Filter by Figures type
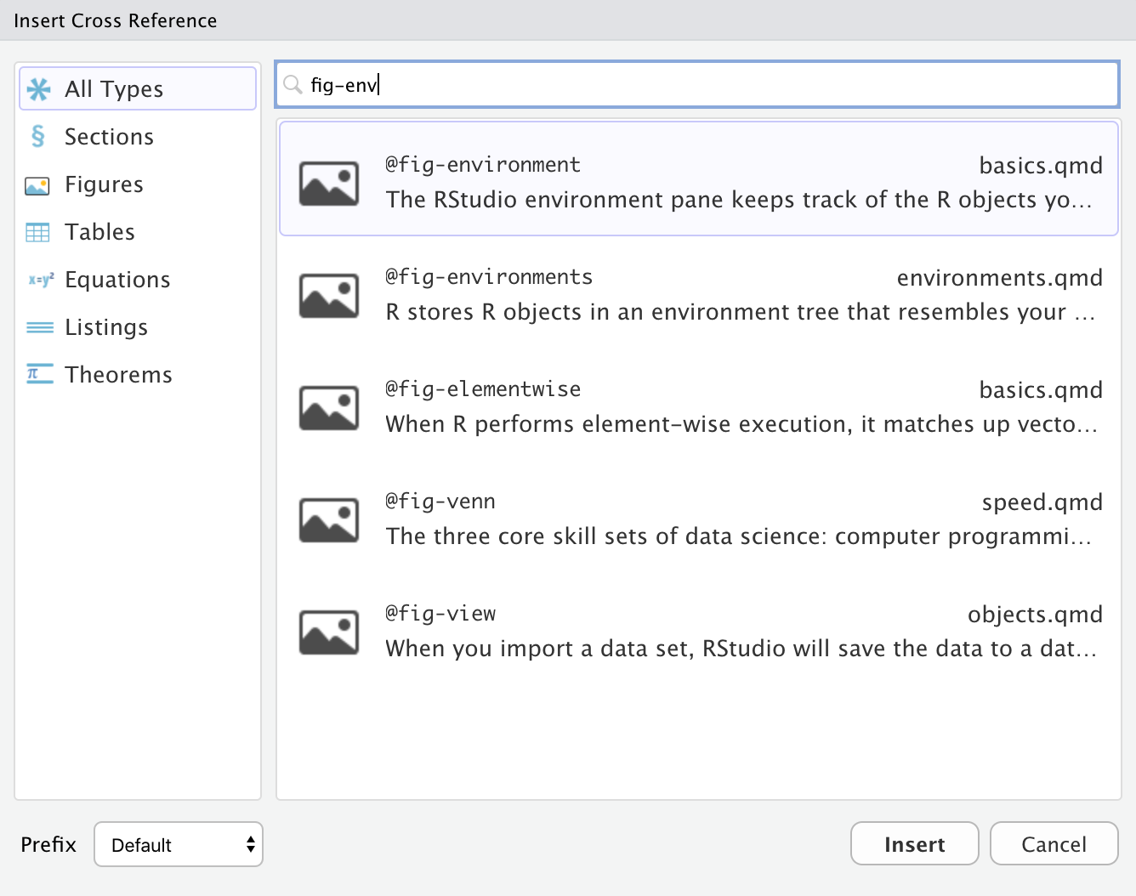 click(x=104, y=184)
